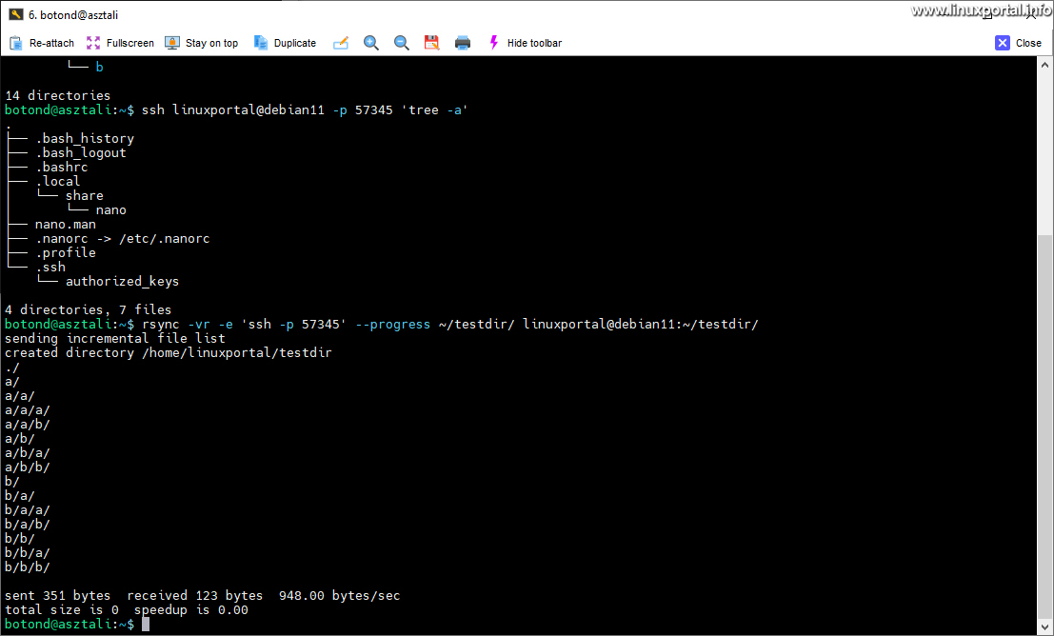Click the terminal prompt next to the cursor
1054x636 pixels.
pos(145,624)
